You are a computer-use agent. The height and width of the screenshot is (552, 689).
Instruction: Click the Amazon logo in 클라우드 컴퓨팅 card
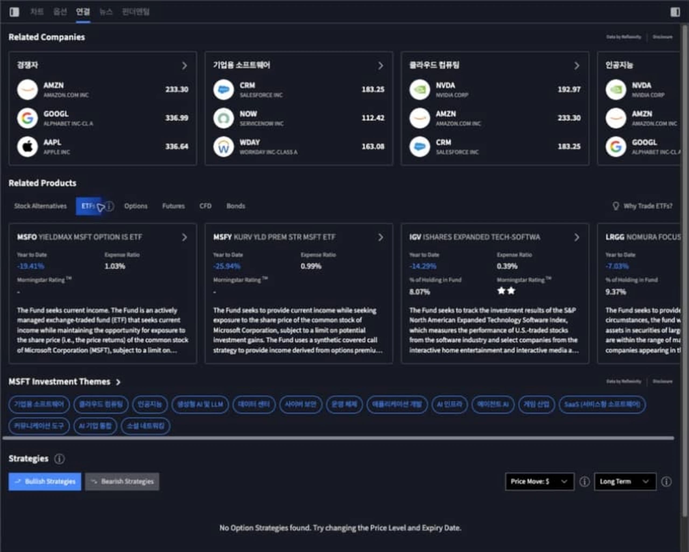pyautogui.click(x=420, y=118)
